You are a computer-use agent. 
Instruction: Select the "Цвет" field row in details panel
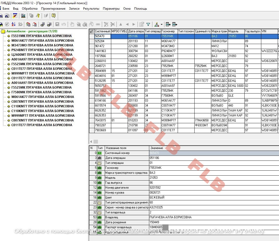(127, 197)
